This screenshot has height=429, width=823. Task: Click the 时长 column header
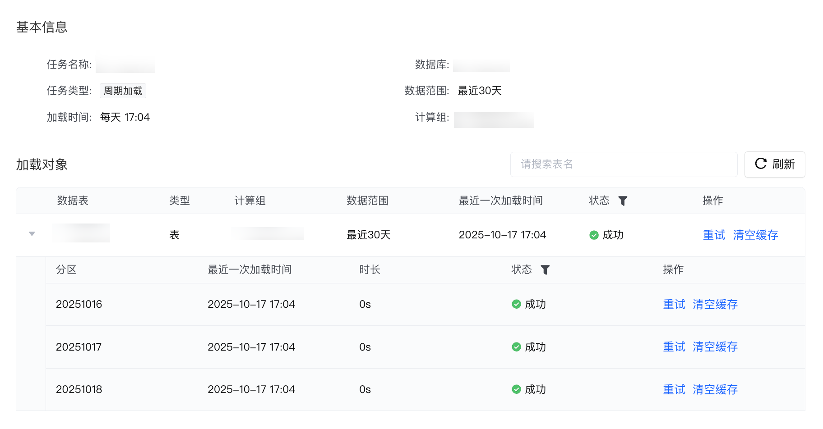click(370, 270)
